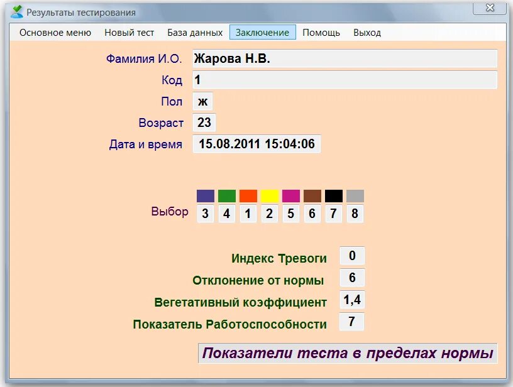Click choice number 3 under blue swatch
The height and width of the screenshot is (387, 513).
206,214
